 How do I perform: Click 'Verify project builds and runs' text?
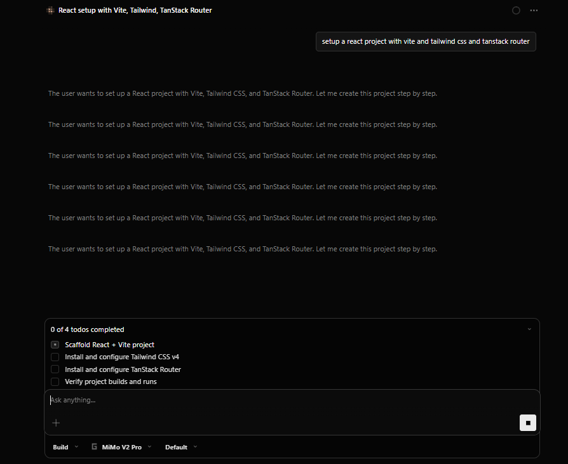pyautogui.click(x=111, y=381)
